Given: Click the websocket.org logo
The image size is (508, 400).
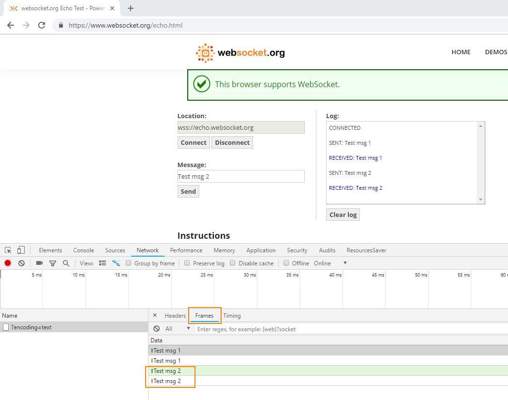Looking at the screenshot, I should point(240,53).
